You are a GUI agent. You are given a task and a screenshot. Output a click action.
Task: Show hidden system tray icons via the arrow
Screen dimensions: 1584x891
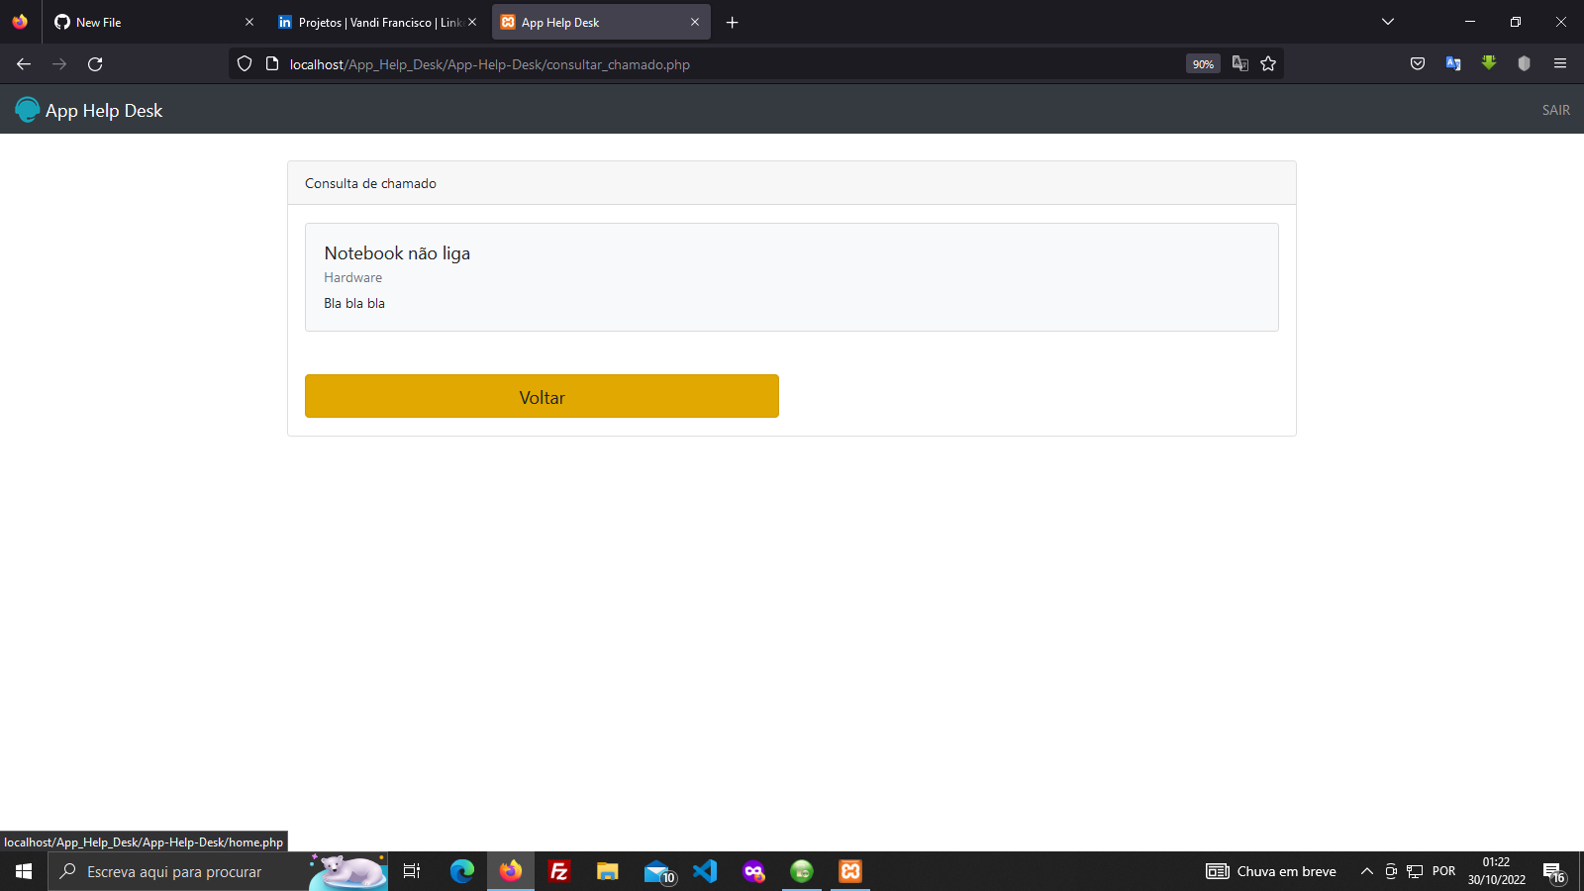1367,871
